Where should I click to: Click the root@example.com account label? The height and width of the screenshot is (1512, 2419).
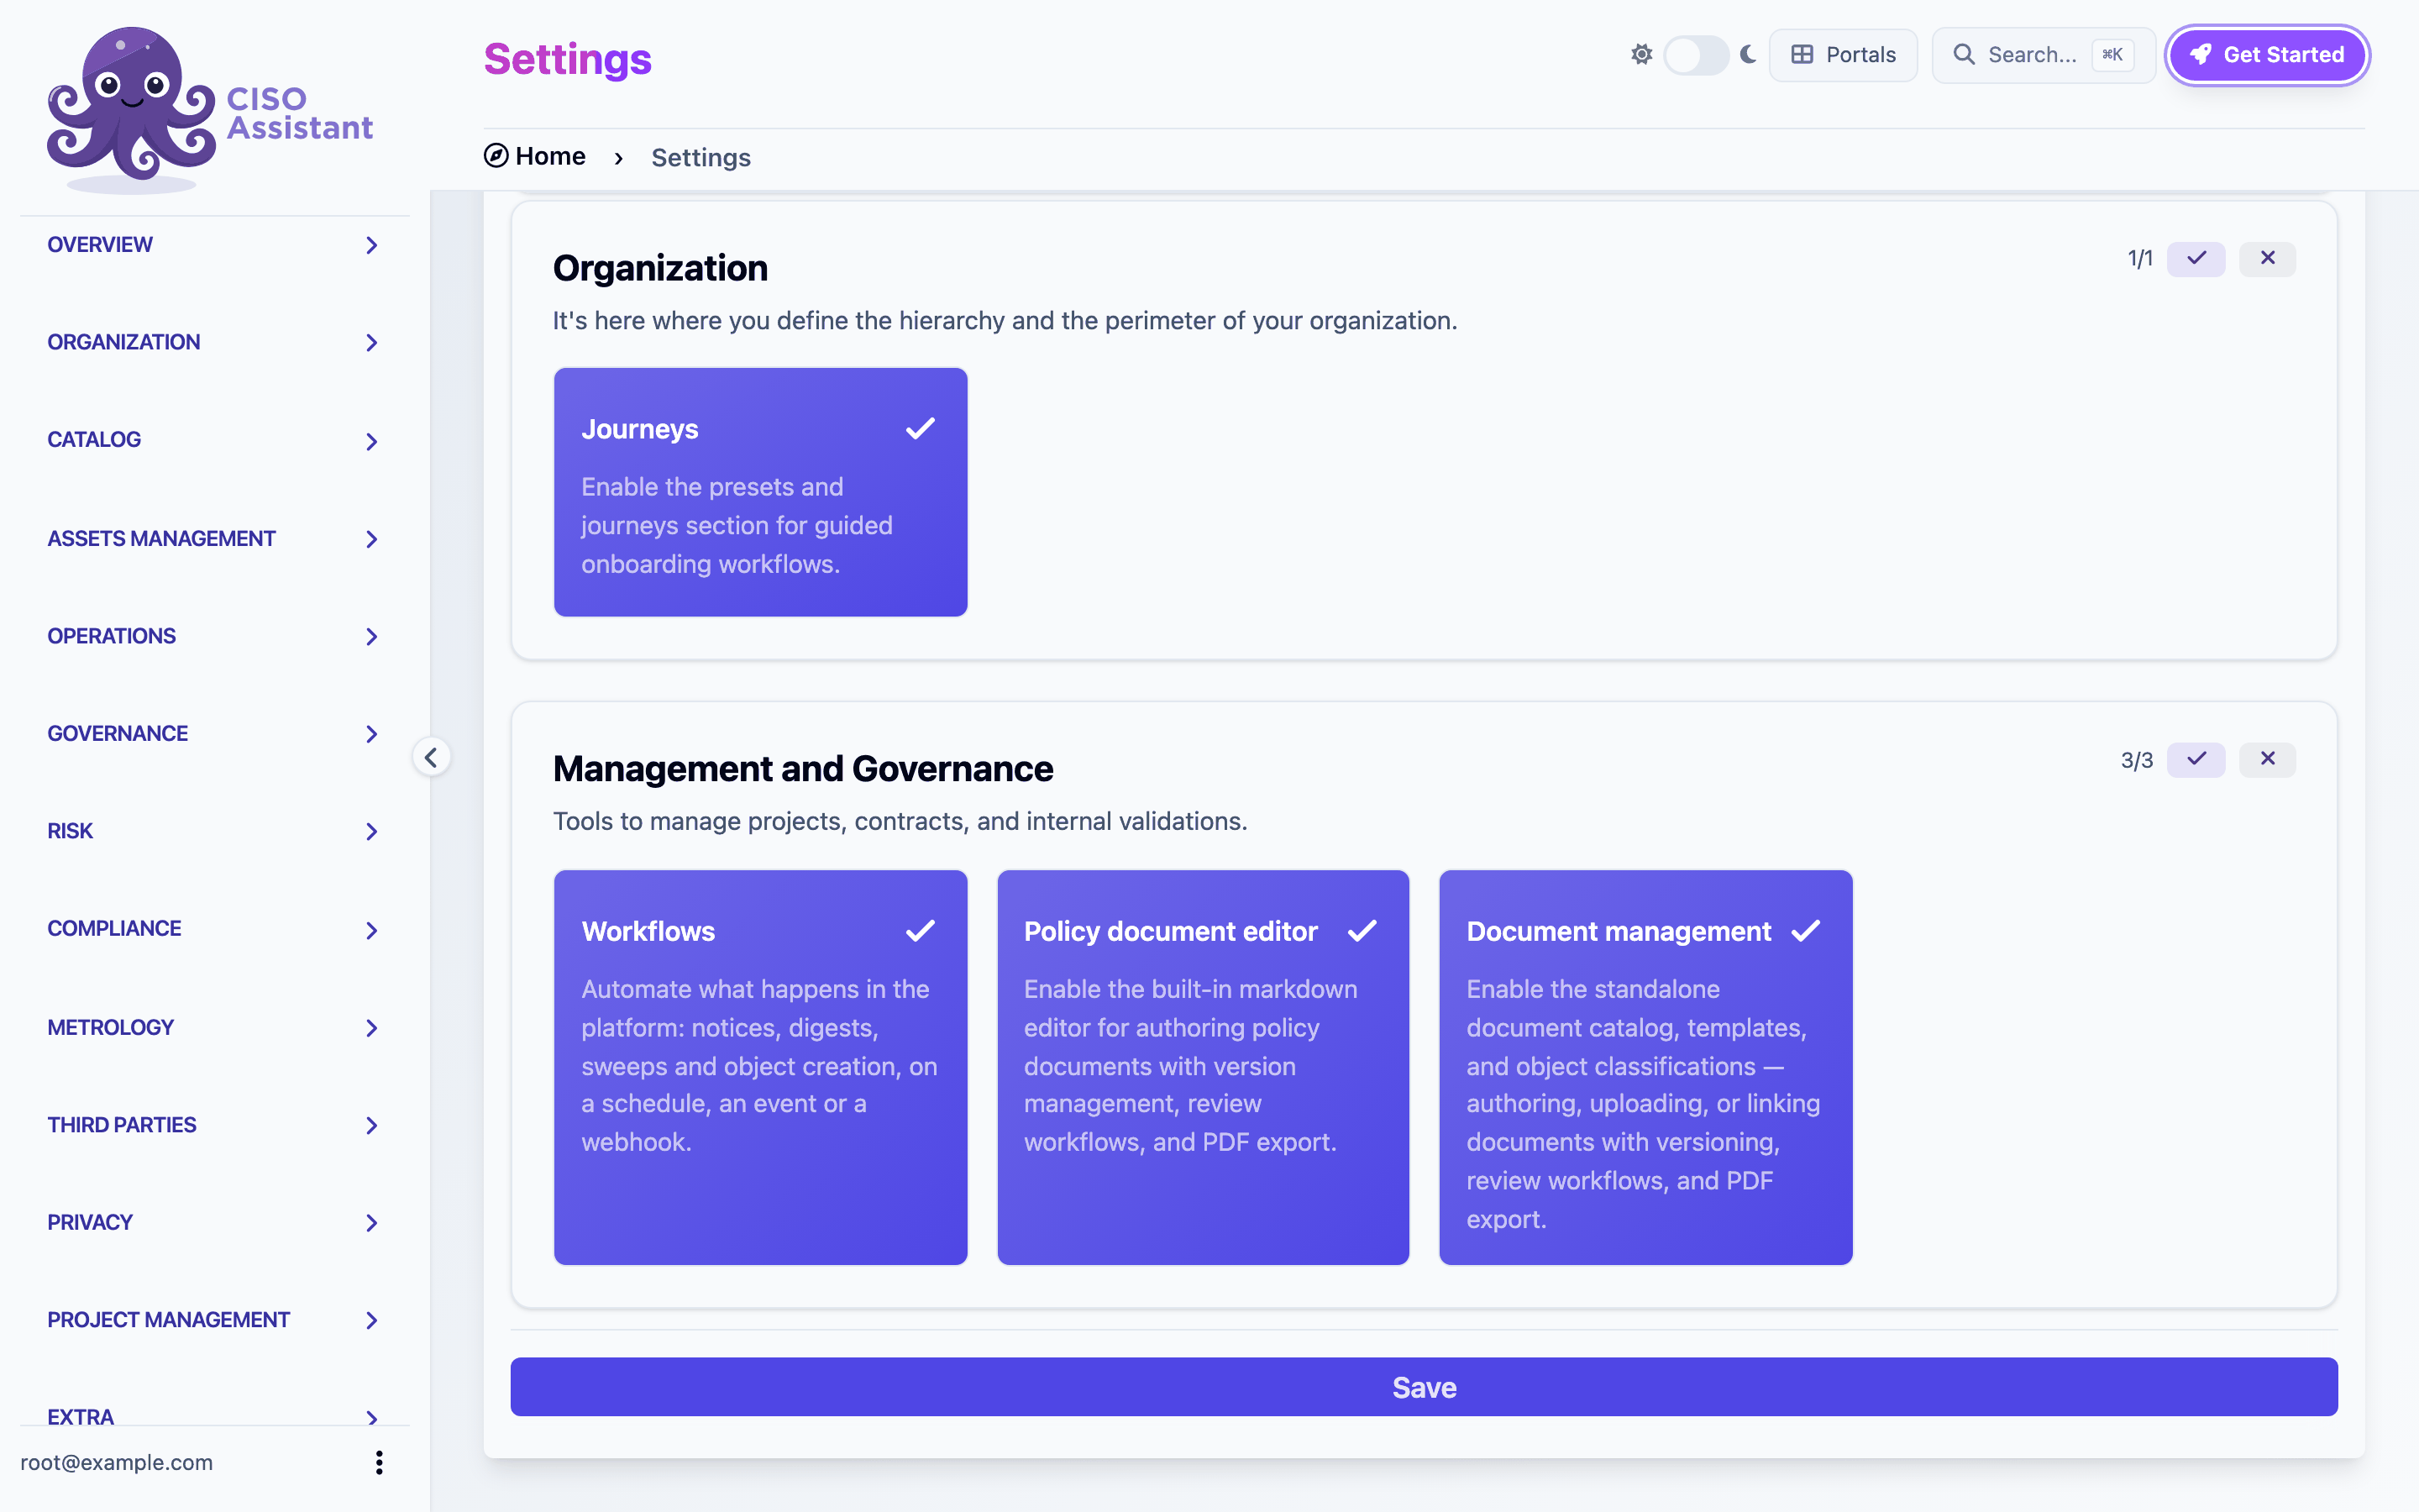pos(116,1462)
